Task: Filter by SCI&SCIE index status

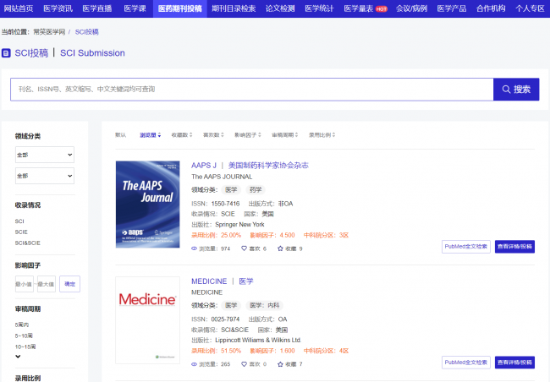Action: pyautogui.click(x=27, y=243)
